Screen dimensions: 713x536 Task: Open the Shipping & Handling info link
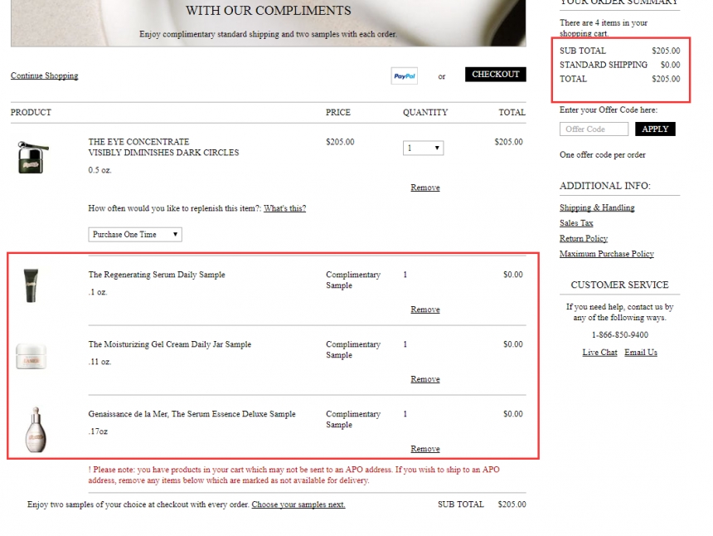pyautogui.click(x=597, y=207)
